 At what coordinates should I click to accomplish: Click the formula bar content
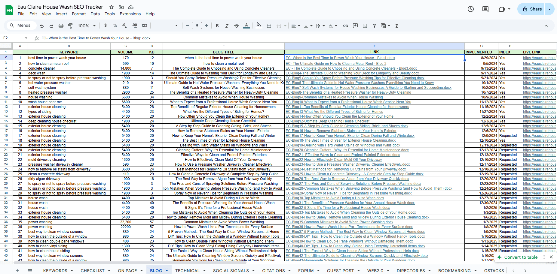click(96, 38)
